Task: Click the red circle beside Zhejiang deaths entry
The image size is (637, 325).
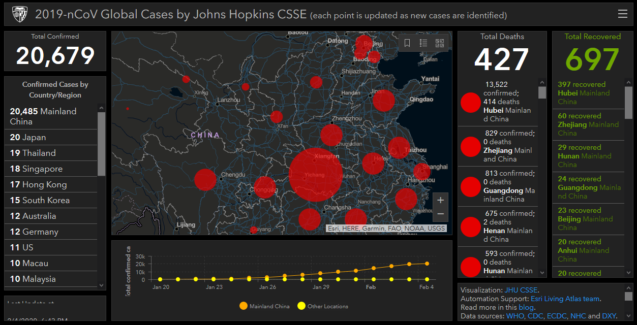Action: click(471, 147)
